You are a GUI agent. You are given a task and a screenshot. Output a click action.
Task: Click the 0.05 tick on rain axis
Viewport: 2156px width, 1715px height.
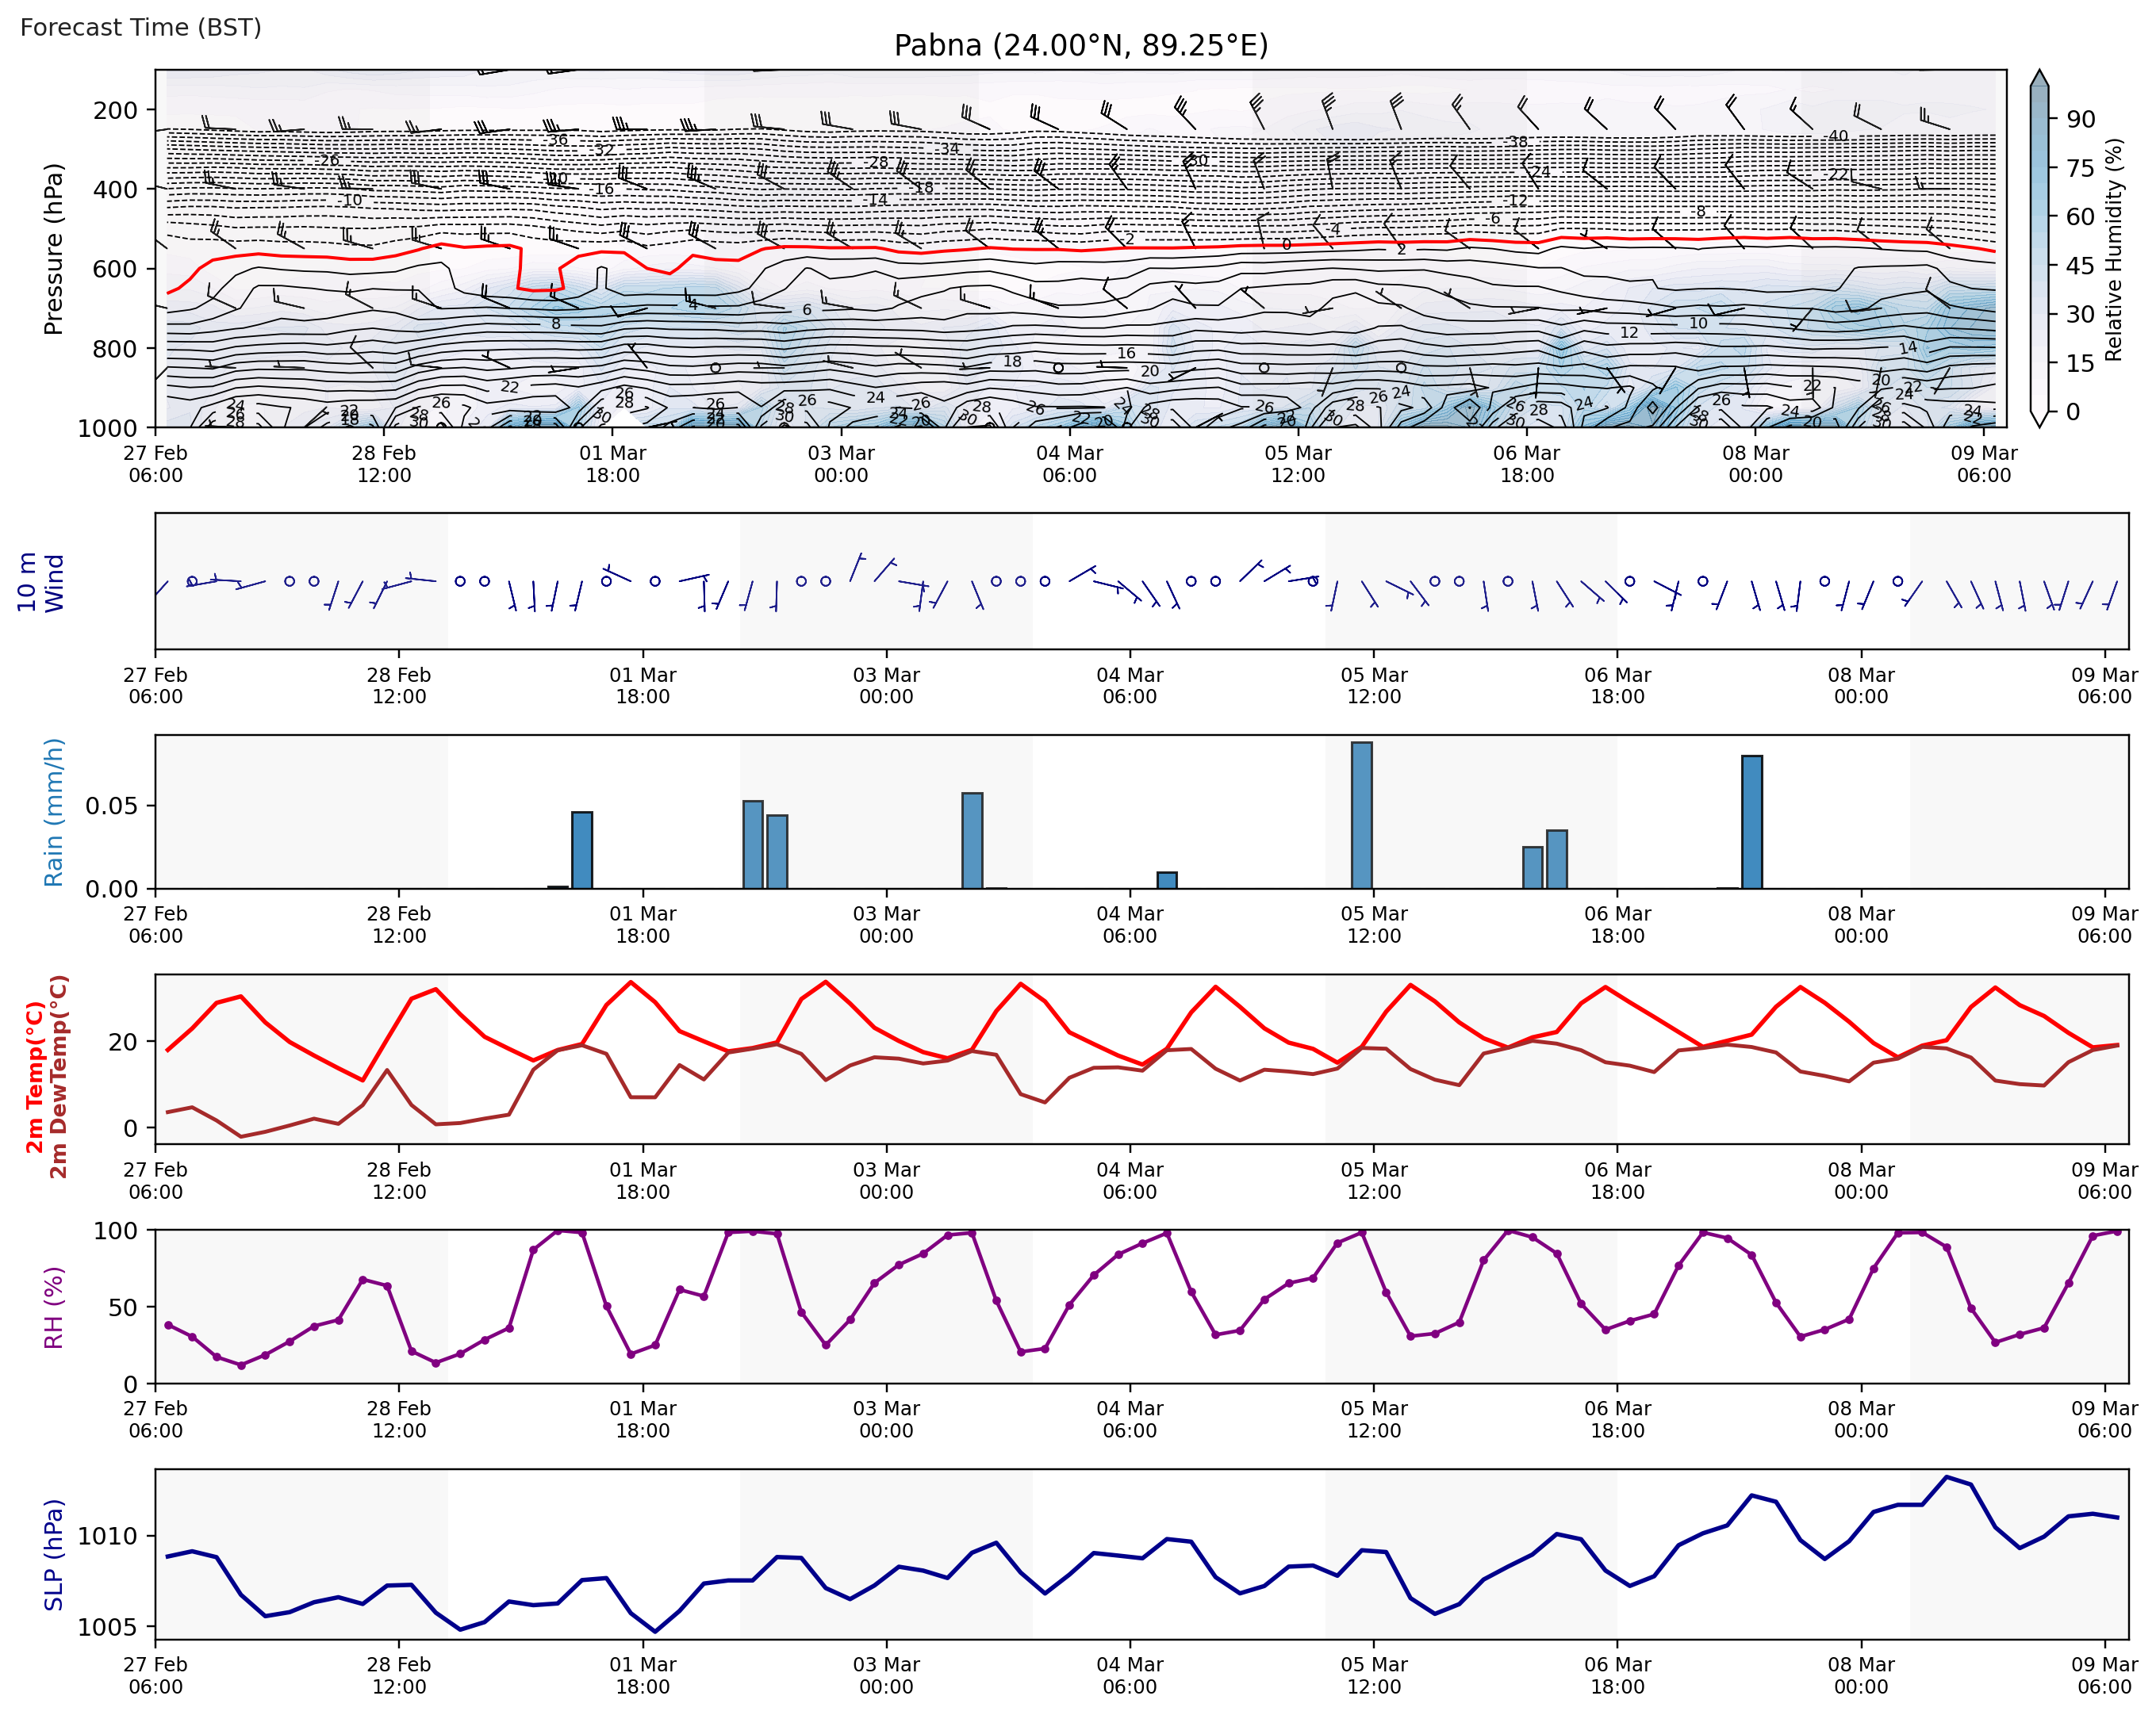click(x=112, y=806)
